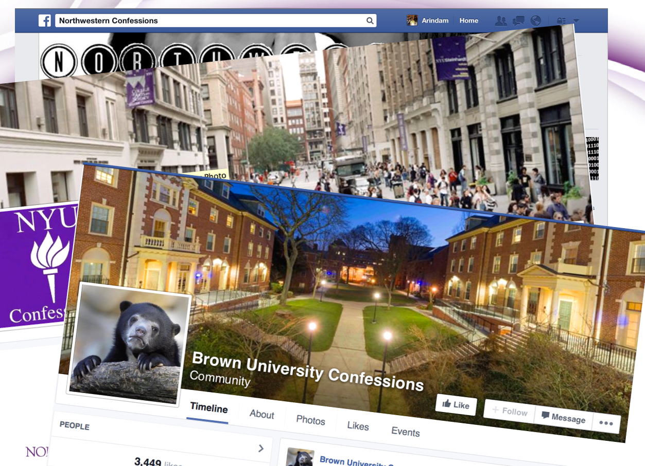Click the Brown University Confessions page title
Screen dimensions: 645x466
coord(307,371)
